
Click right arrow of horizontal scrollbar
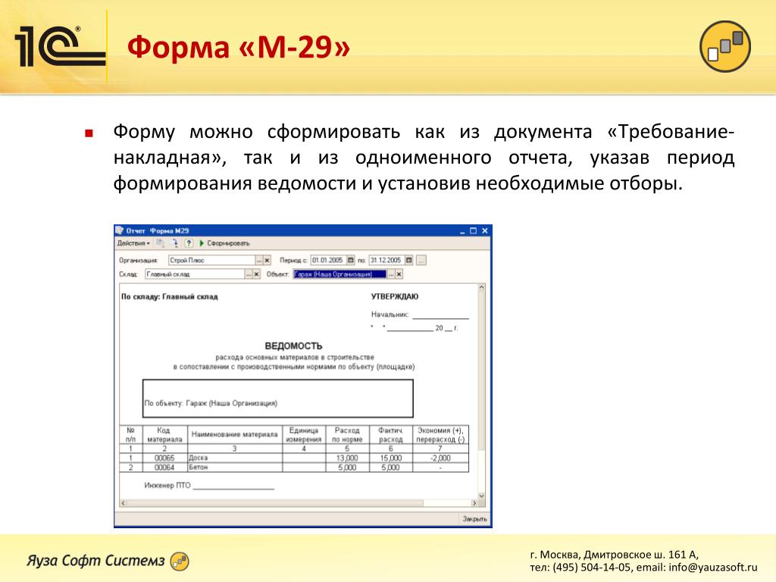click(x=474, y=503)
